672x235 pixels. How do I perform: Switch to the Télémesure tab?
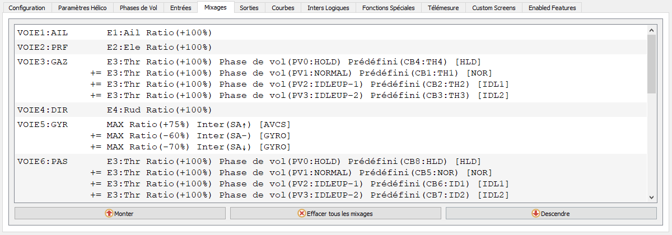[x=444, y=8]
